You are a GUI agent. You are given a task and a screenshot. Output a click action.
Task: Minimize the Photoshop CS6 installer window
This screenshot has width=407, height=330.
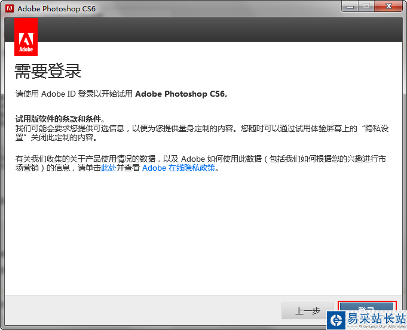(350, 6)
